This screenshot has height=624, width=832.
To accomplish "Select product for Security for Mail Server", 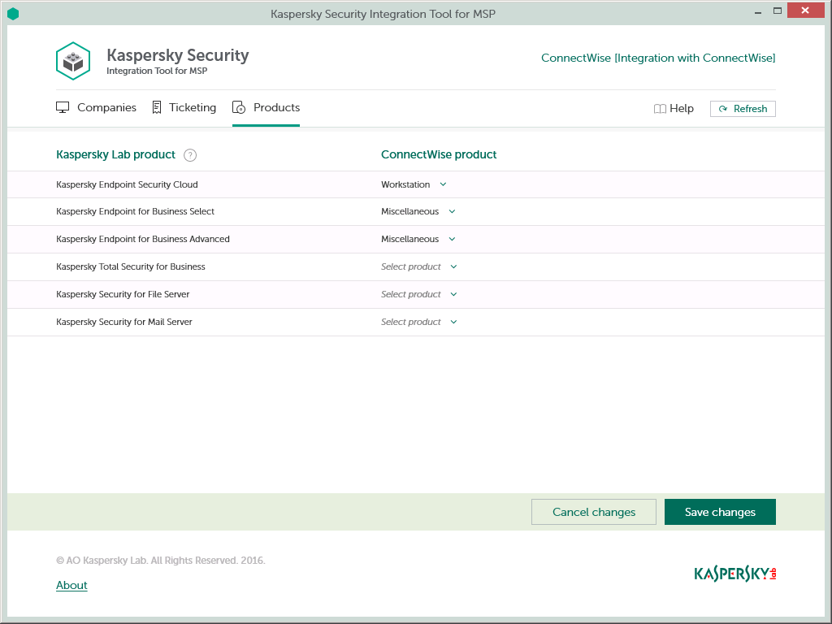I will [419, 322].
